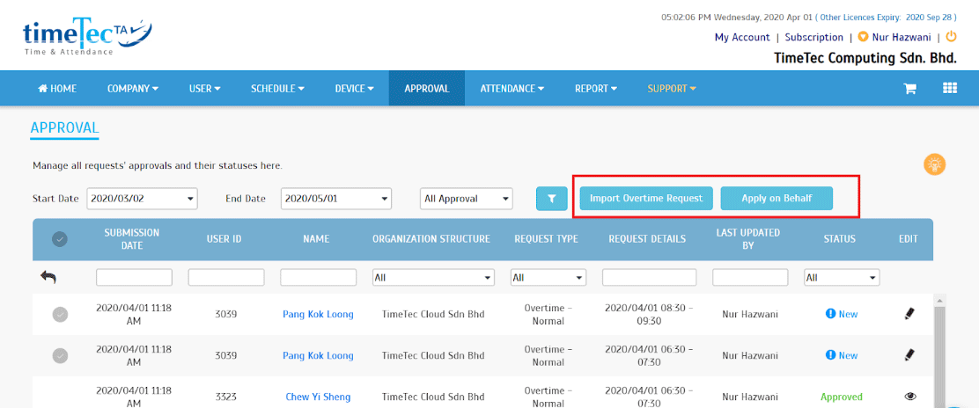Open the DEVICE menu
979x408 pixels.
[354, 89]
